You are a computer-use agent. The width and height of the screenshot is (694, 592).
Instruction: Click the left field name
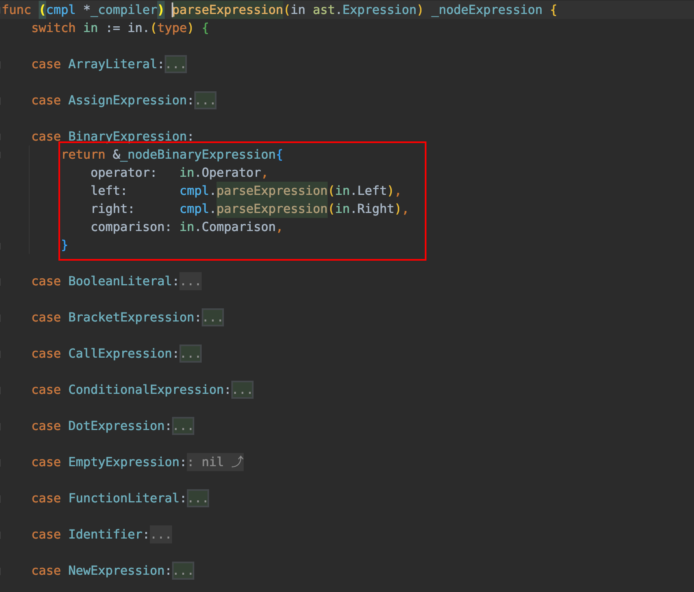pos(105,191)
